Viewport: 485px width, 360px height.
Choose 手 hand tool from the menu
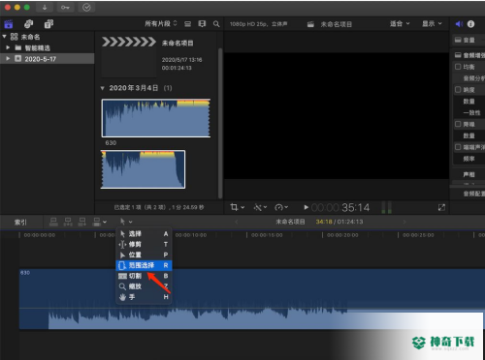[x=144, y=297]
